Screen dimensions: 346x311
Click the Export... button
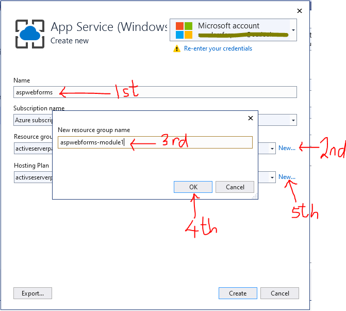point(32,293)
